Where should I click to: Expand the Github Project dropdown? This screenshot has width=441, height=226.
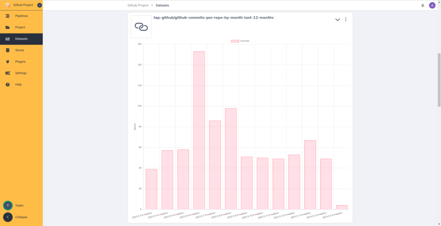click(40, 5)
